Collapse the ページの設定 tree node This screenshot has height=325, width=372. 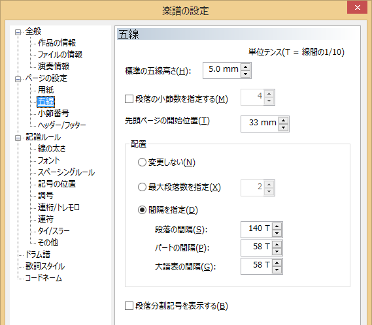[18, 79]
